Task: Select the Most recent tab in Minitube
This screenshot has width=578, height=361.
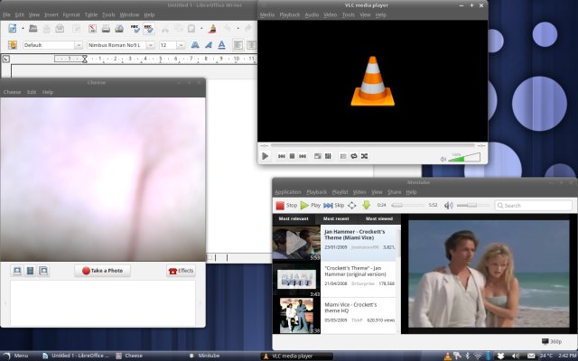Action: pyautogui.click(x=335, y=218)
